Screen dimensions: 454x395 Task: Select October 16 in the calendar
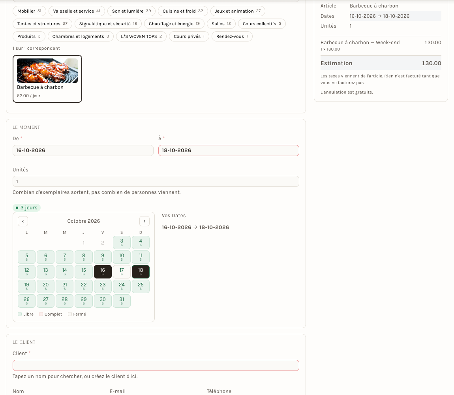pos(103,272)
